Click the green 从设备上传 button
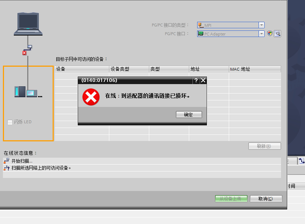The height and width of the screenshot is (224, 305). [231, 199]
